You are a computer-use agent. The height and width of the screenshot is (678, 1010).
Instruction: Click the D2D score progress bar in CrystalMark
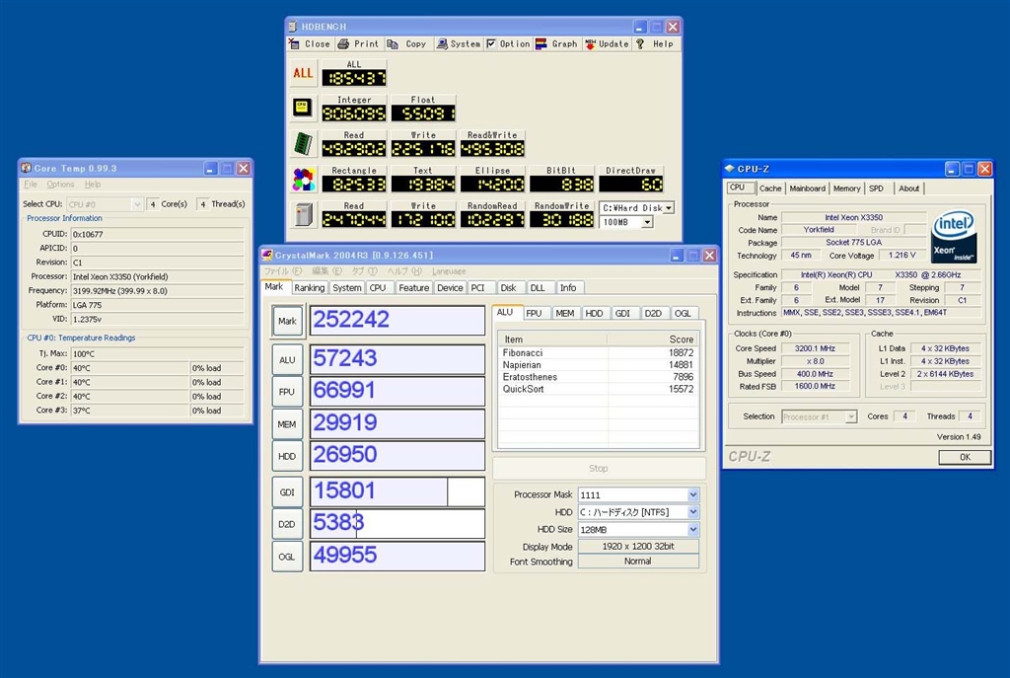[397, 524]
